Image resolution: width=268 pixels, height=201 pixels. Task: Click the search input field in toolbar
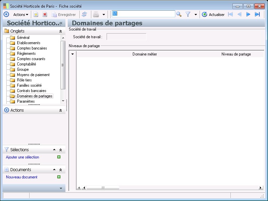click(143, 14)
